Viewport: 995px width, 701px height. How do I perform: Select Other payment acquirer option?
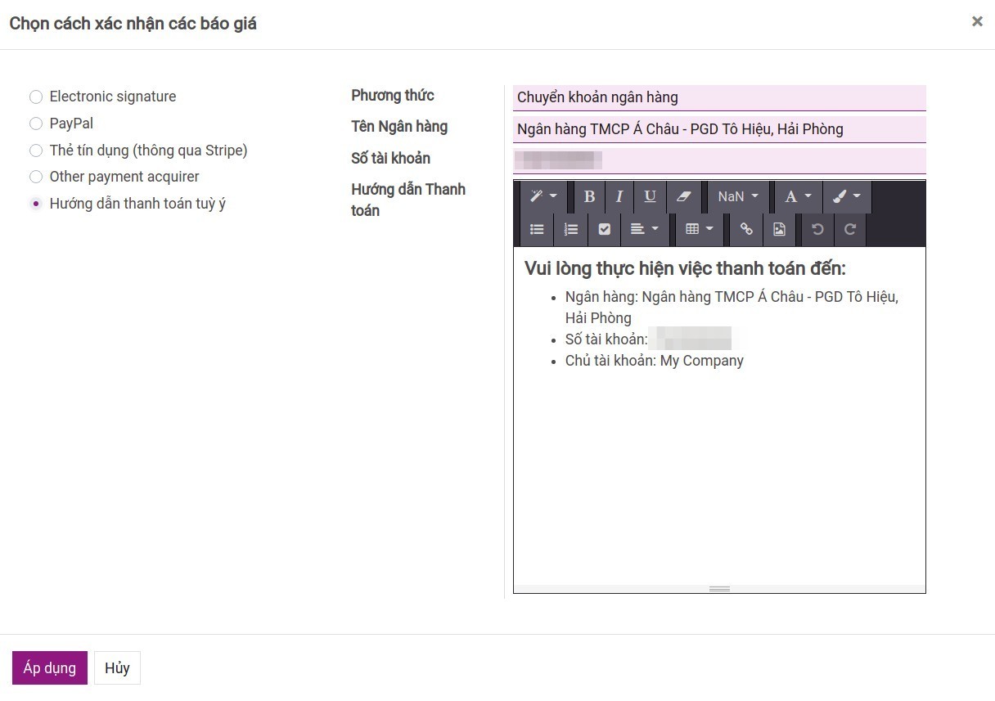point(35,177)
